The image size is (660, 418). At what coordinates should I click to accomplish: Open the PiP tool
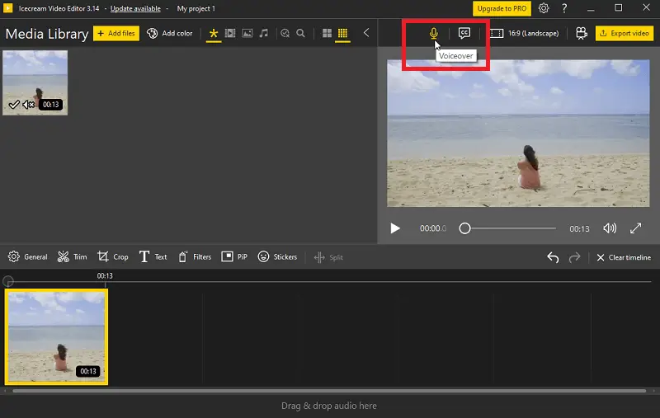pos(234,257)
